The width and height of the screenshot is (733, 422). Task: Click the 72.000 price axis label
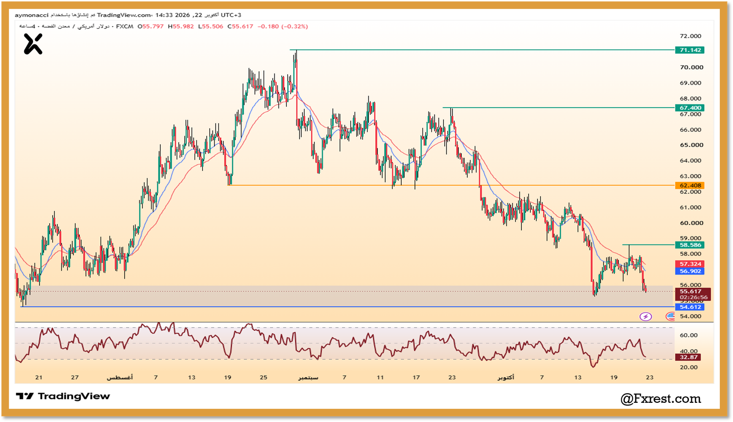pos(690,36)
